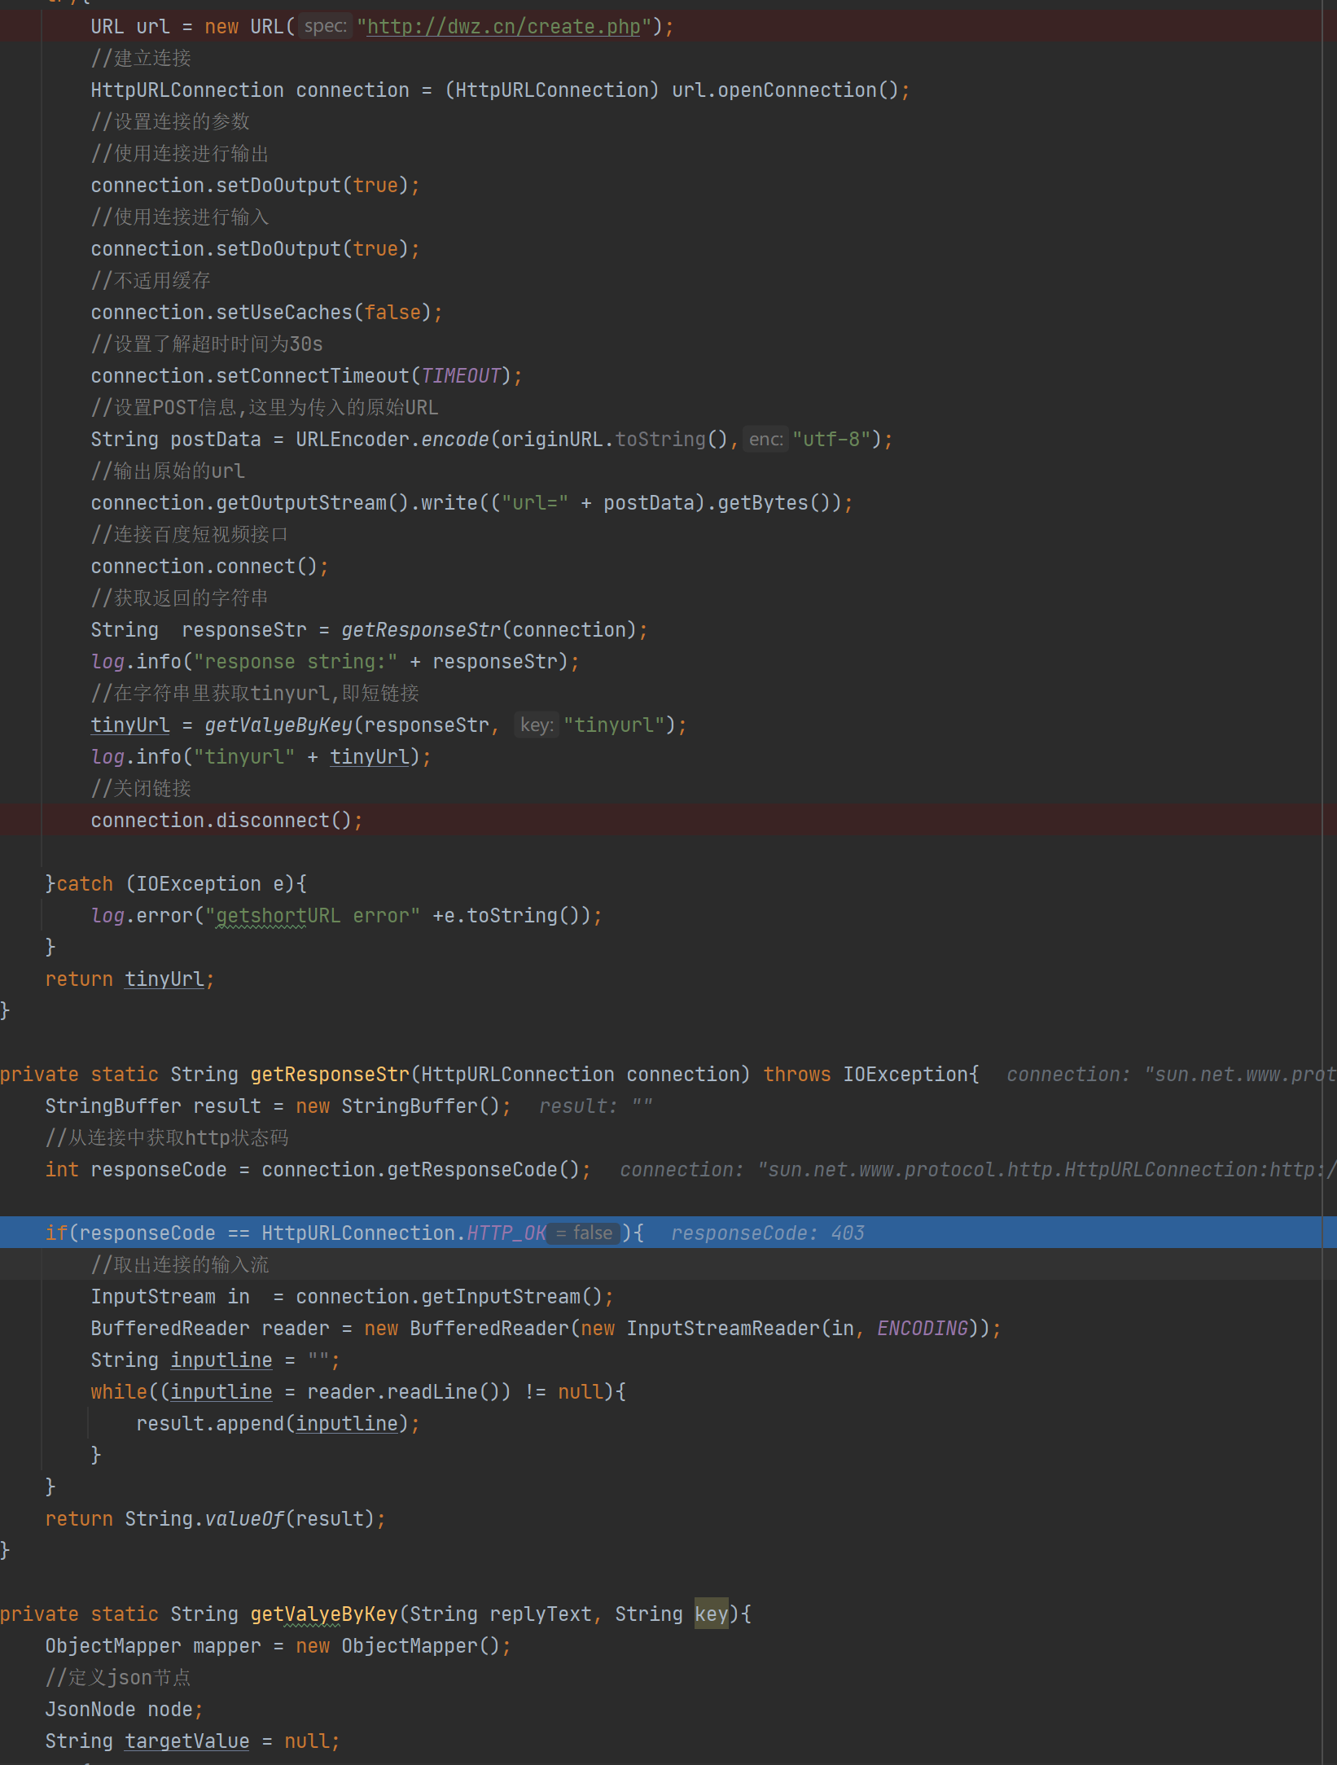Click the "spec:" parameter hint
Viewport: 1337px width, 1765px height.
click(x=325, y=26)
